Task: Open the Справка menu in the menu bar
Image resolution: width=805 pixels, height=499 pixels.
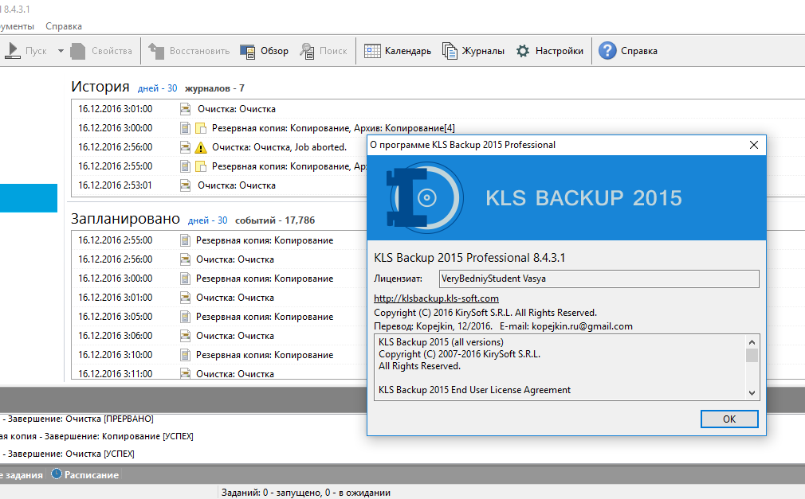Action: tap(64, 26)
